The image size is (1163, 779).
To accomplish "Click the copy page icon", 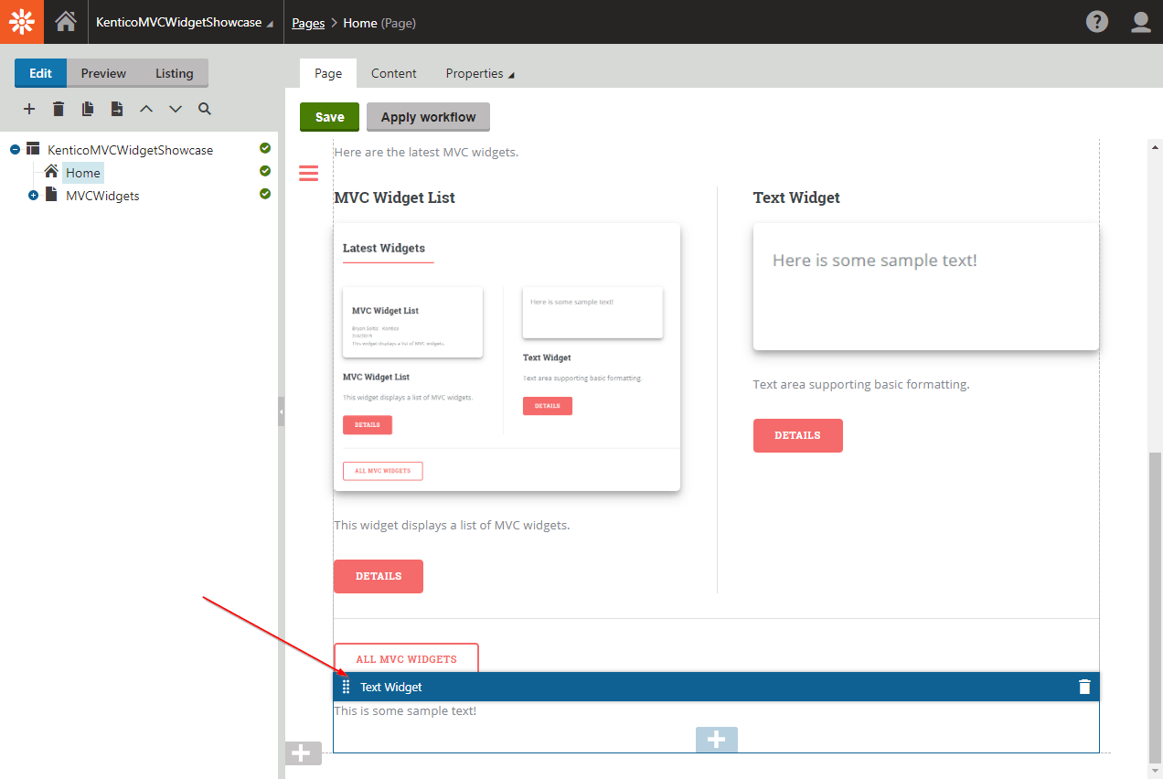I will click(x=88, y=109).
